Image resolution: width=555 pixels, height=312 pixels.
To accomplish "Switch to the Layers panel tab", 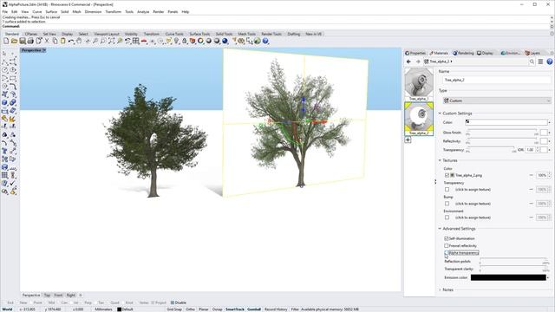I will pyautogui.click(x=532, y=53).
